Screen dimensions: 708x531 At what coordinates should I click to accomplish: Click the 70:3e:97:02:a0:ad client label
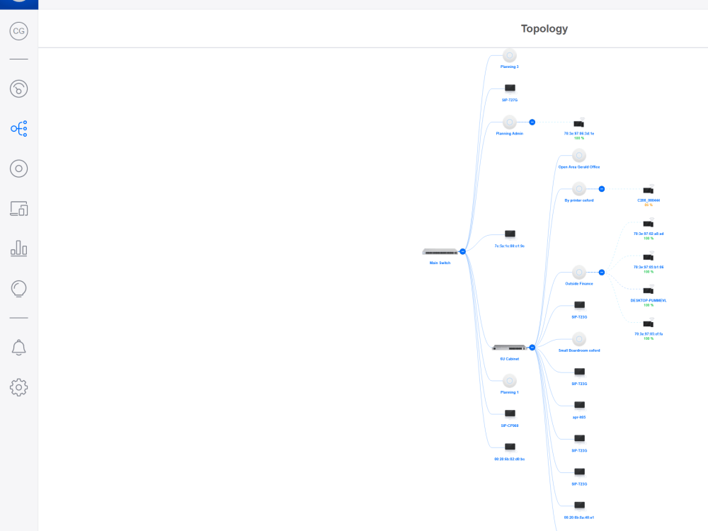coord(649,234)
